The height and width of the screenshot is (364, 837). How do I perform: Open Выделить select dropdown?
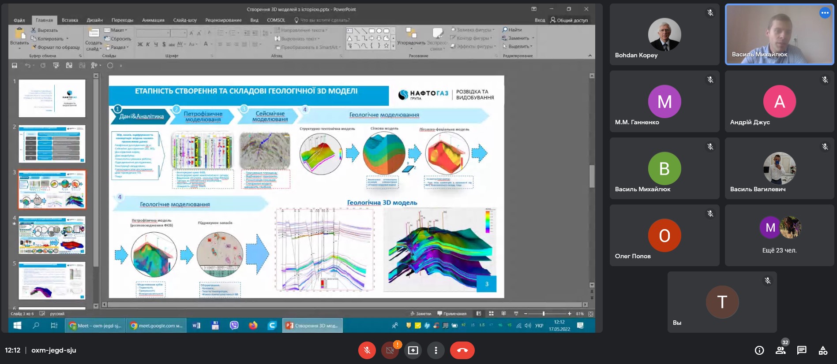click(518, 47)
